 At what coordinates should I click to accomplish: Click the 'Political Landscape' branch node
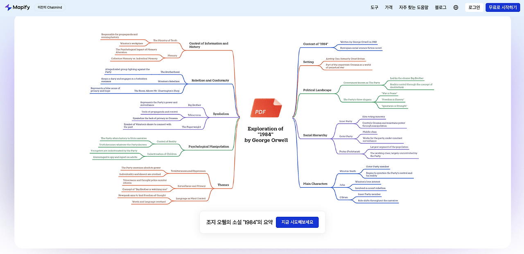pos(318,90)
